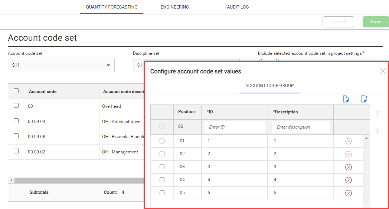
Task: Click the Cancel button
Action: [338, 22]
